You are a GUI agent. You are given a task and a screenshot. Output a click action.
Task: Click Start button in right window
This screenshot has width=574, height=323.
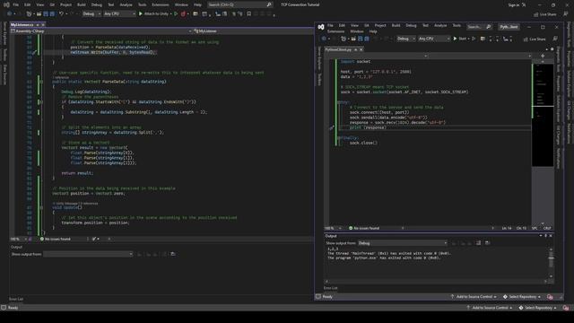tap(460, 39)
